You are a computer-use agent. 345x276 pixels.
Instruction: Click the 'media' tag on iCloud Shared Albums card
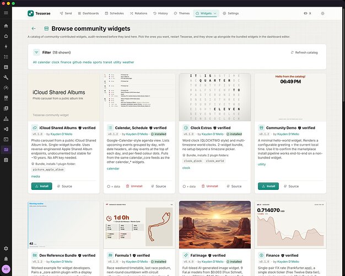(x=35, y=176)
